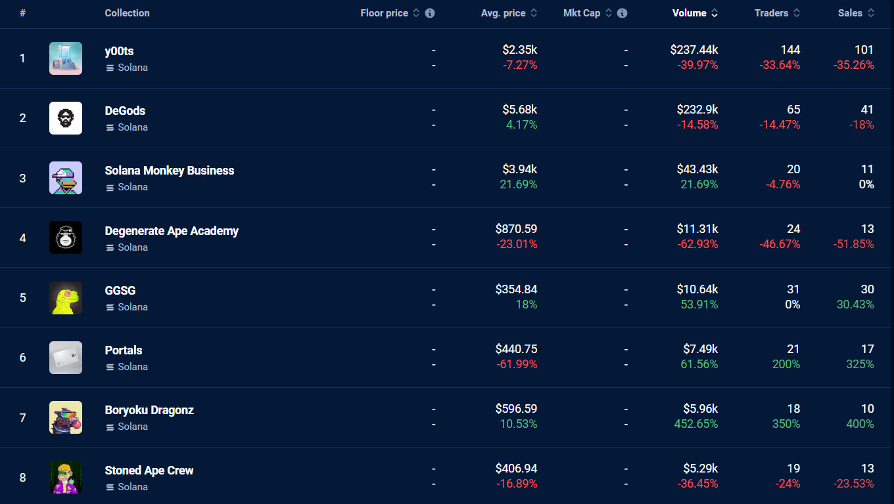Click the -62.93% volume change value
The height and width of the screenshot is (504, 894).
click(x=698, y=244)
